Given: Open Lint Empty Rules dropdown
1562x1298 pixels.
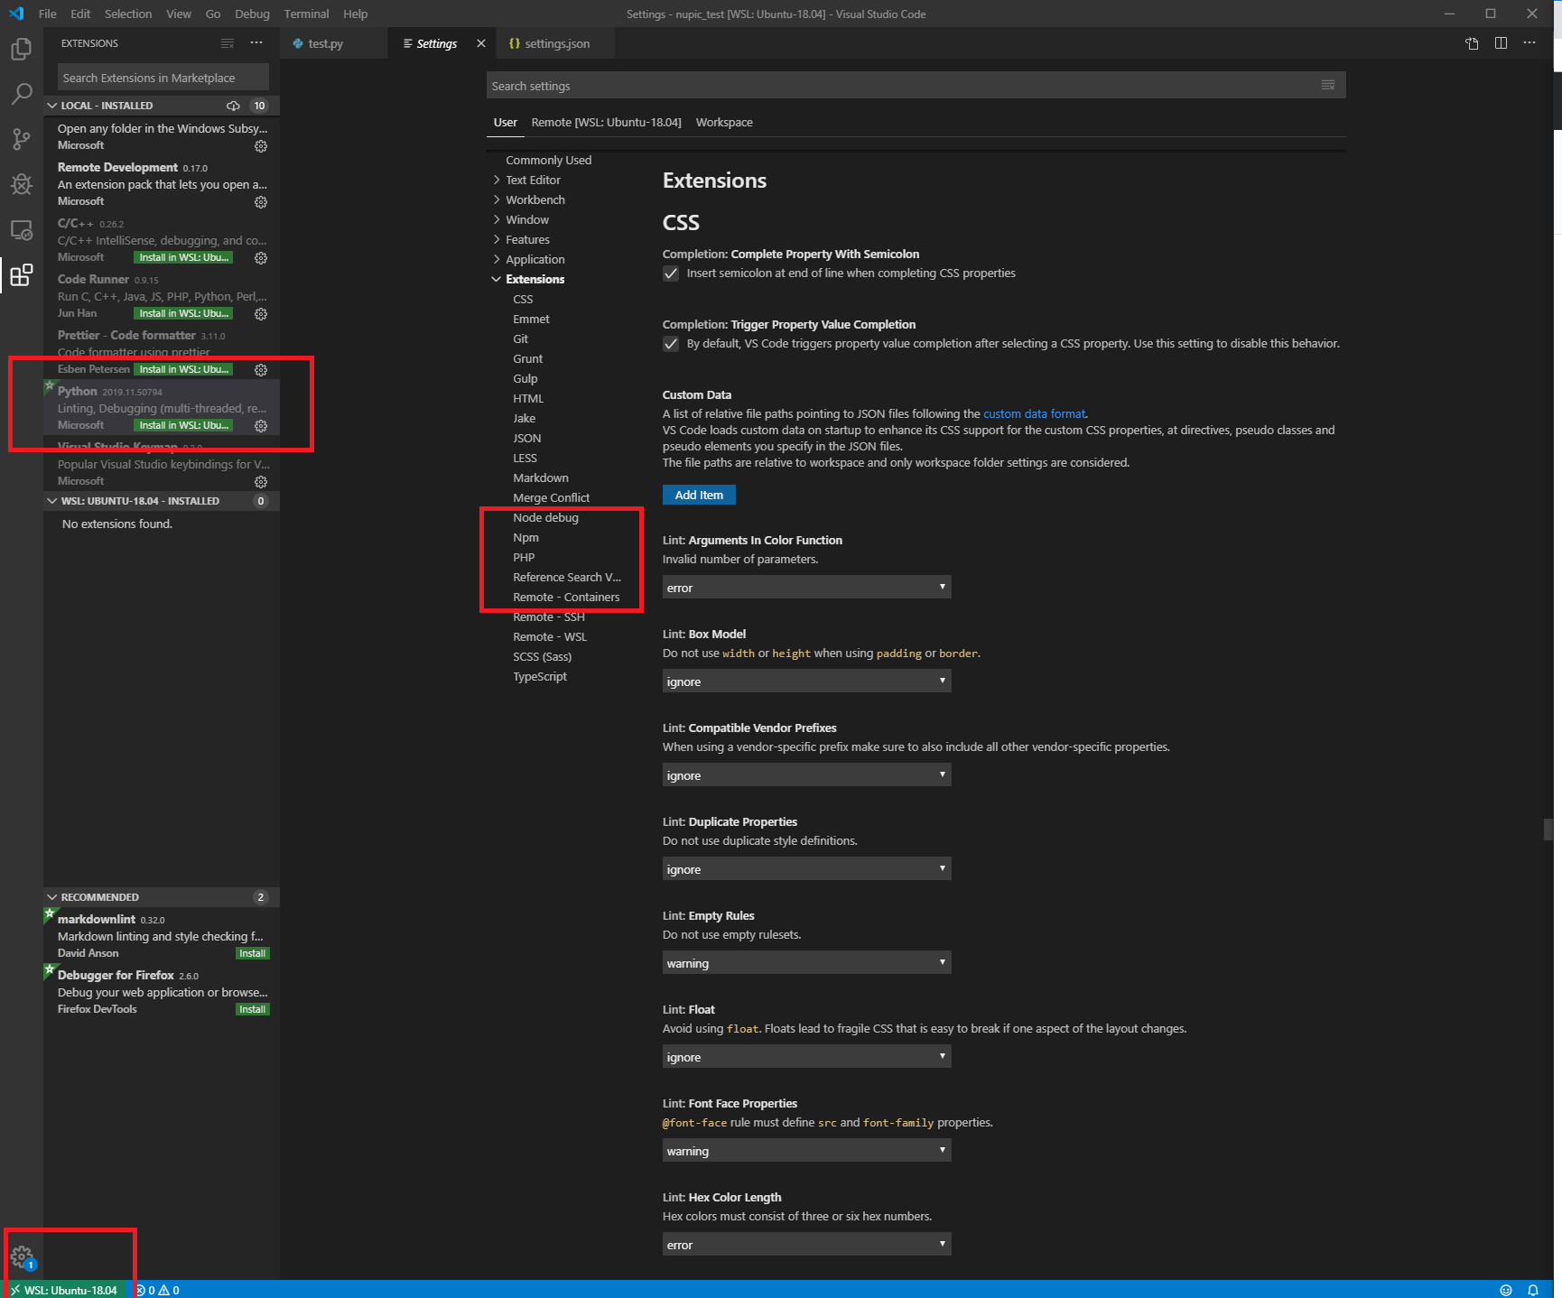Looking at the screenshot, I should pos(806,963).
